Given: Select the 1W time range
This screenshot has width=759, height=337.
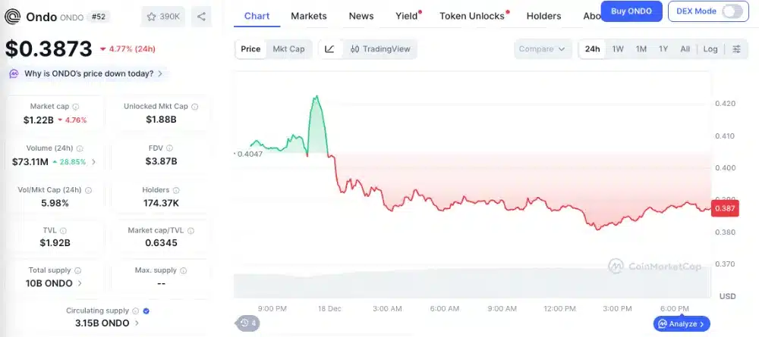Looking at the screenshot, I should click(x=618, y=49).
